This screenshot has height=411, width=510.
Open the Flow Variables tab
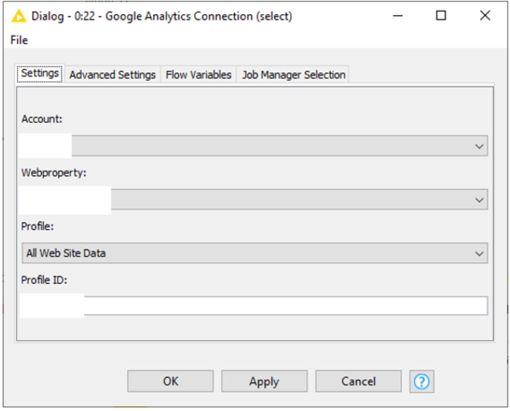coord(199,75)
